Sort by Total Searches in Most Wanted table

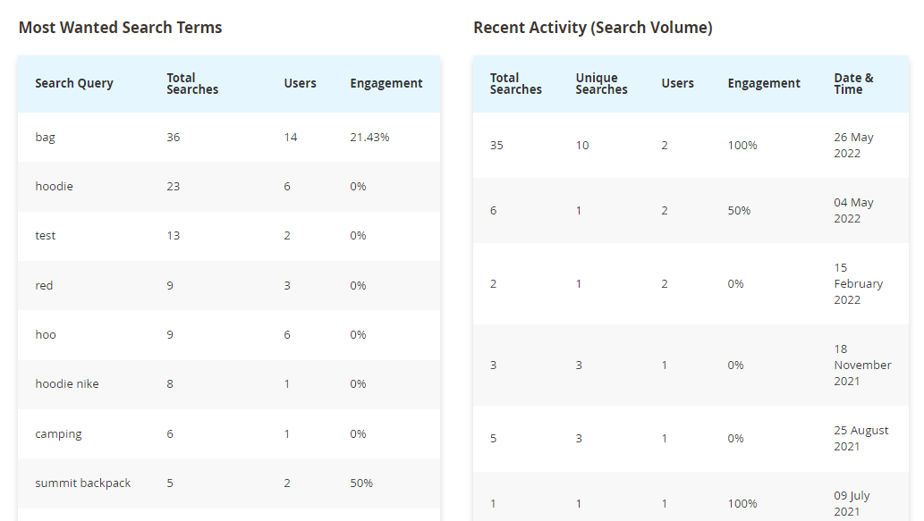[192, 84]
